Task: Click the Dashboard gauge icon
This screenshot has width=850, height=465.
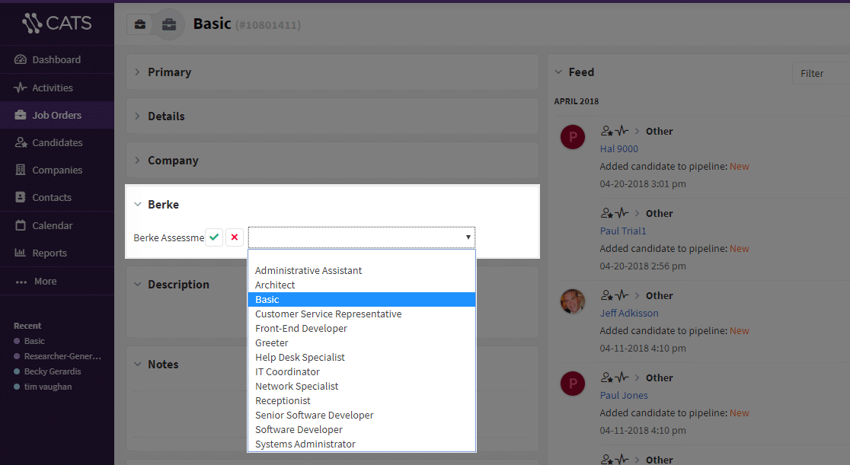Action: (20, 59)
